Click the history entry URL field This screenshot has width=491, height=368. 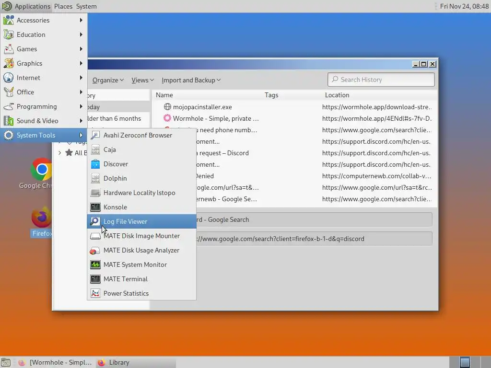[314, 239]
